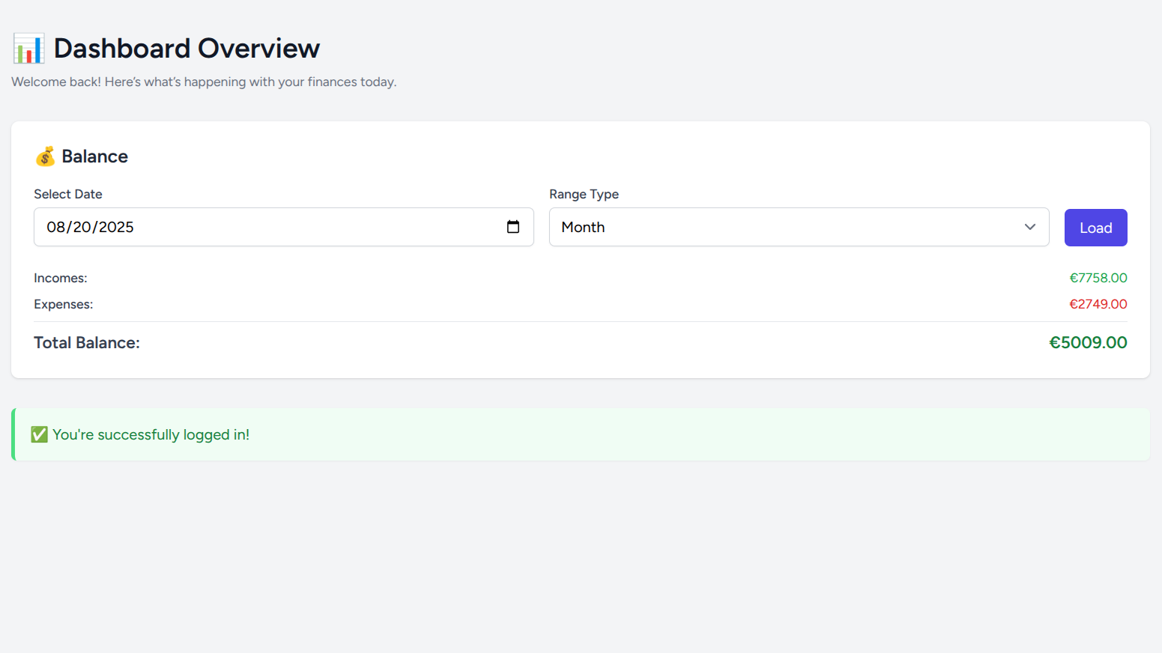Click inside the Select Date field

(x=225, y=227)
